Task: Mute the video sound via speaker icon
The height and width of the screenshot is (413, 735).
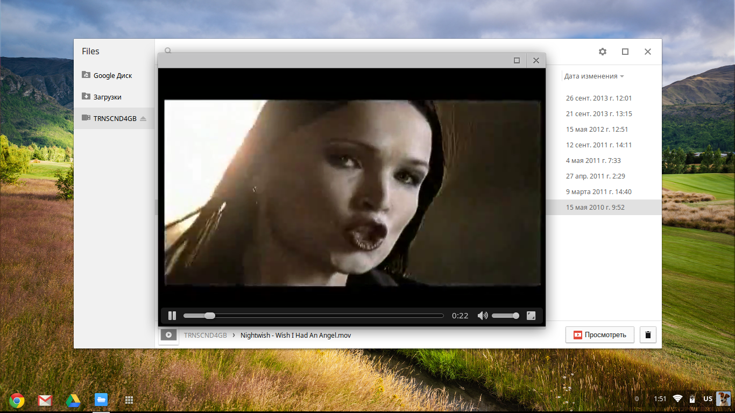Action: (x=483, y=316)
